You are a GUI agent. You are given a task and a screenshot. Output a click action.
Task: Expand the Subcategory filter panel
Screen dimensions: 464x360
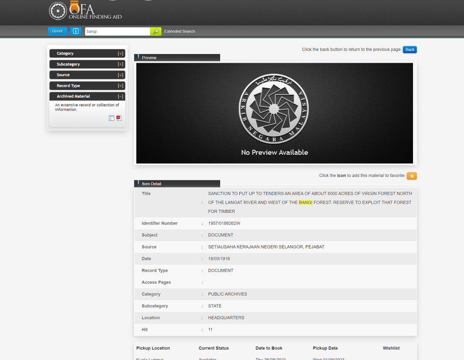121,64
